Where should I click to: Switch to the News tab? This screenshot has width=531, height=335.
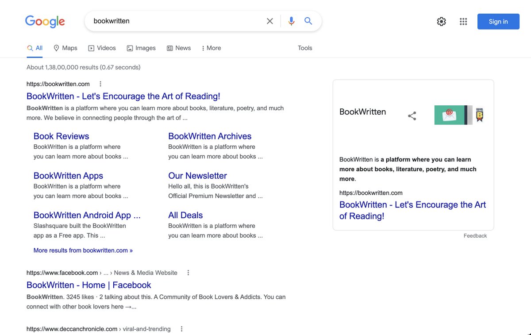[179, 48]
